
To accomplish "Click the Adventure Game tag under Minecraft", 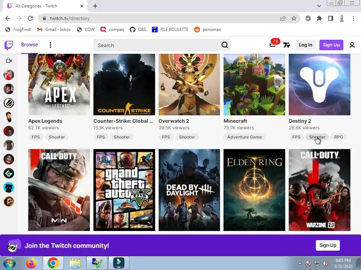I will [245, 137].
